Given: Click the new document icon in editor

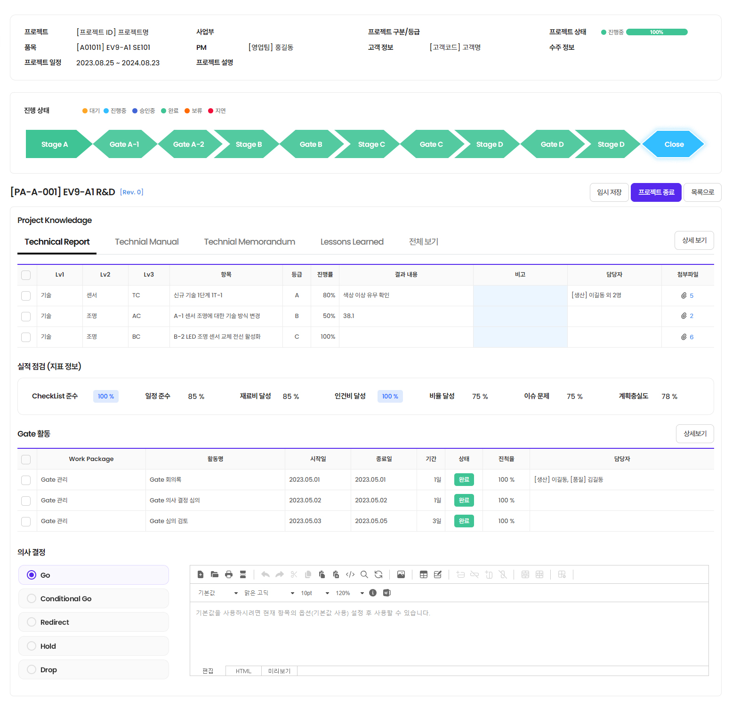Looking at the screenshot, I should 201,574.
